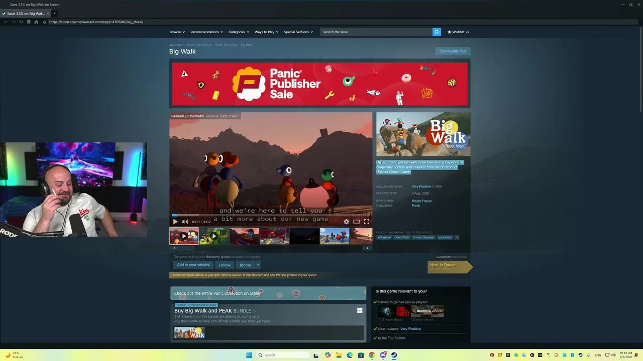Open the discovery queue link
Screen dimensions: 643x361
[218, 257]
